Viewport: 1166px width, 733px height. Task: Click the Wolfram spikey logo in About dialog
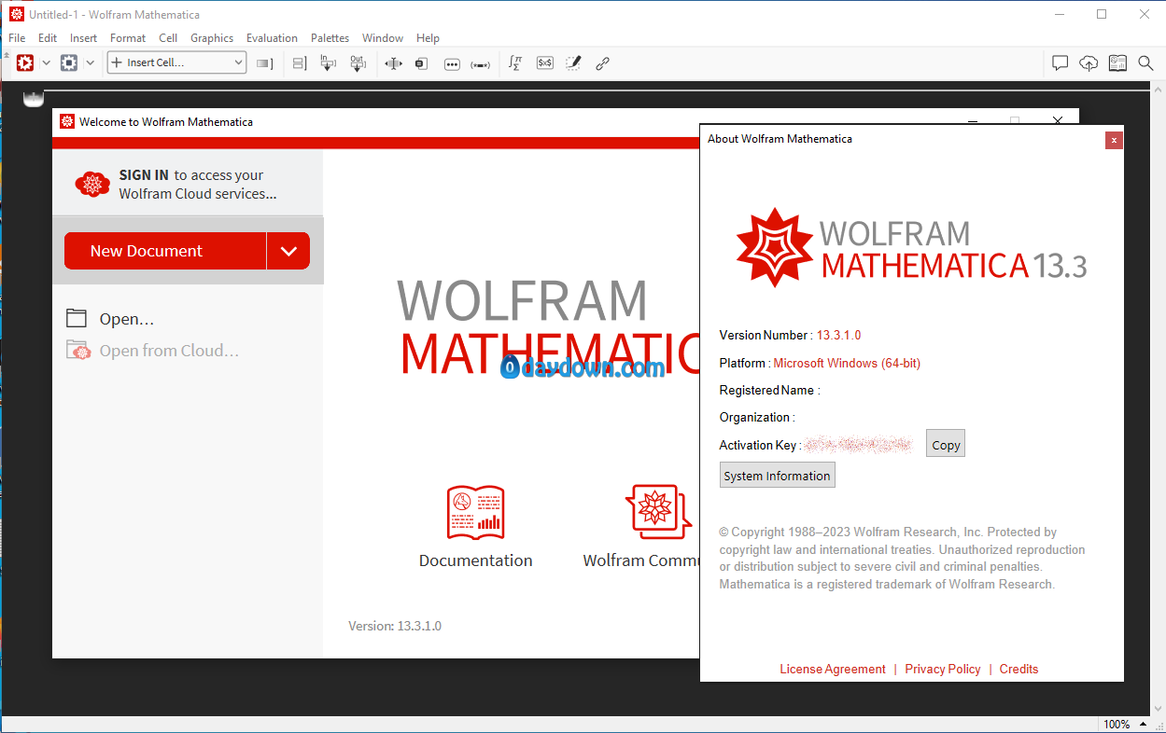(x=774, y=247)
